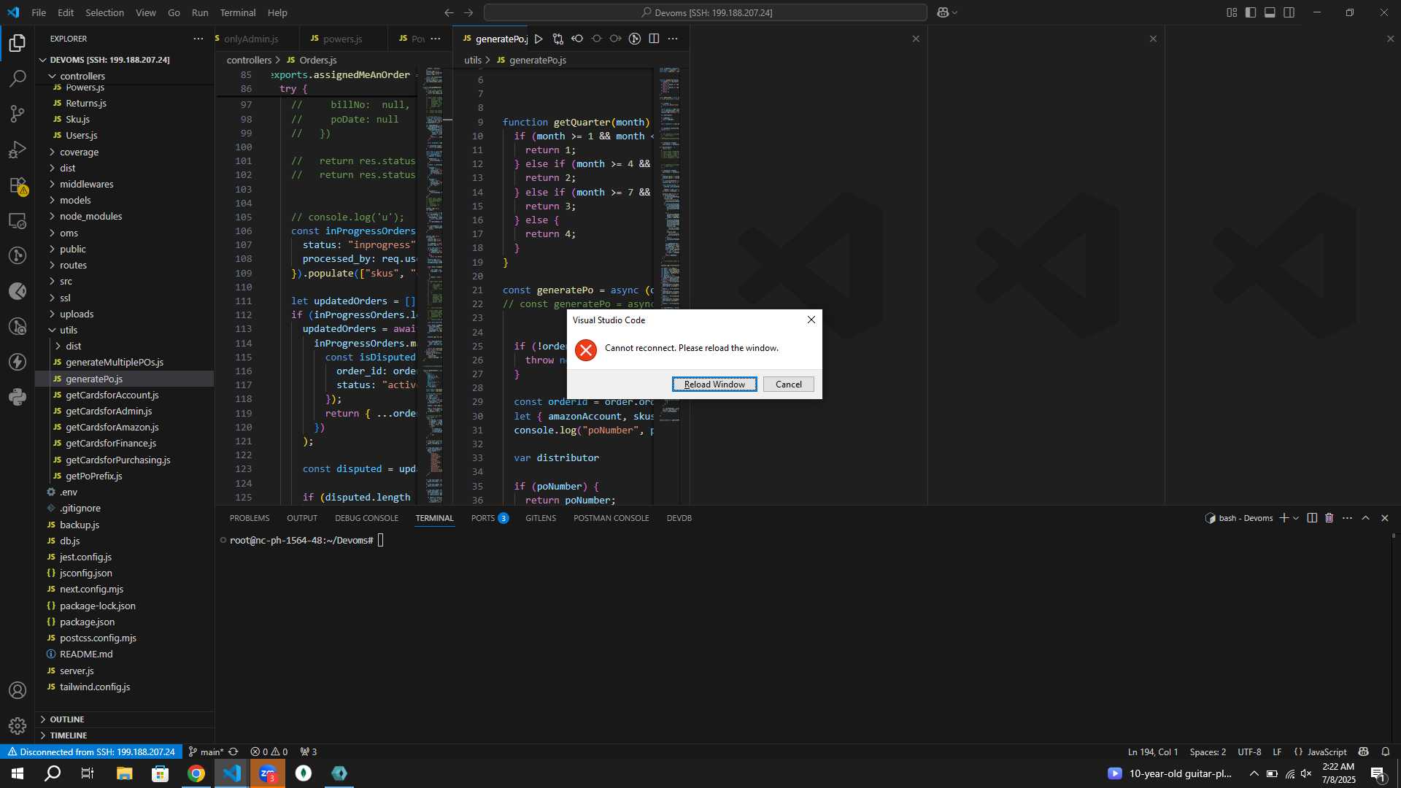1401x788 pixels.
Task: Open the Run and Debug view
Action: [18, 150]
